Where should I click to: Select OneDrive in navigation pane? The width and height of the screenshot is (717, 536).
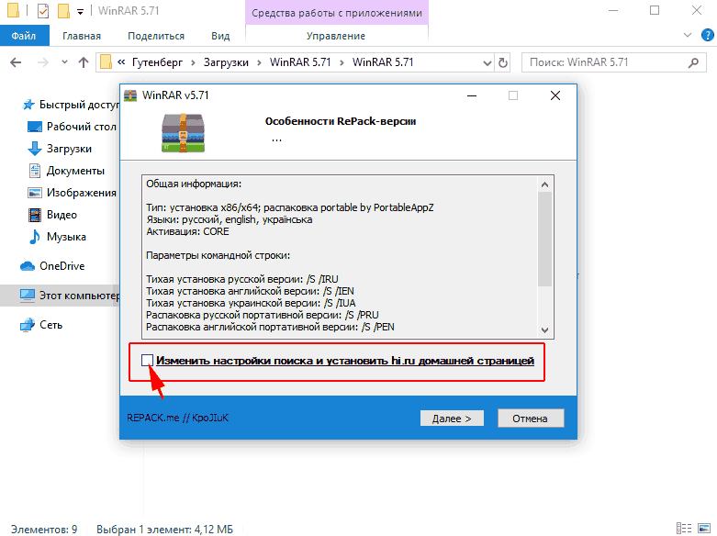click(x=52, y=266)
